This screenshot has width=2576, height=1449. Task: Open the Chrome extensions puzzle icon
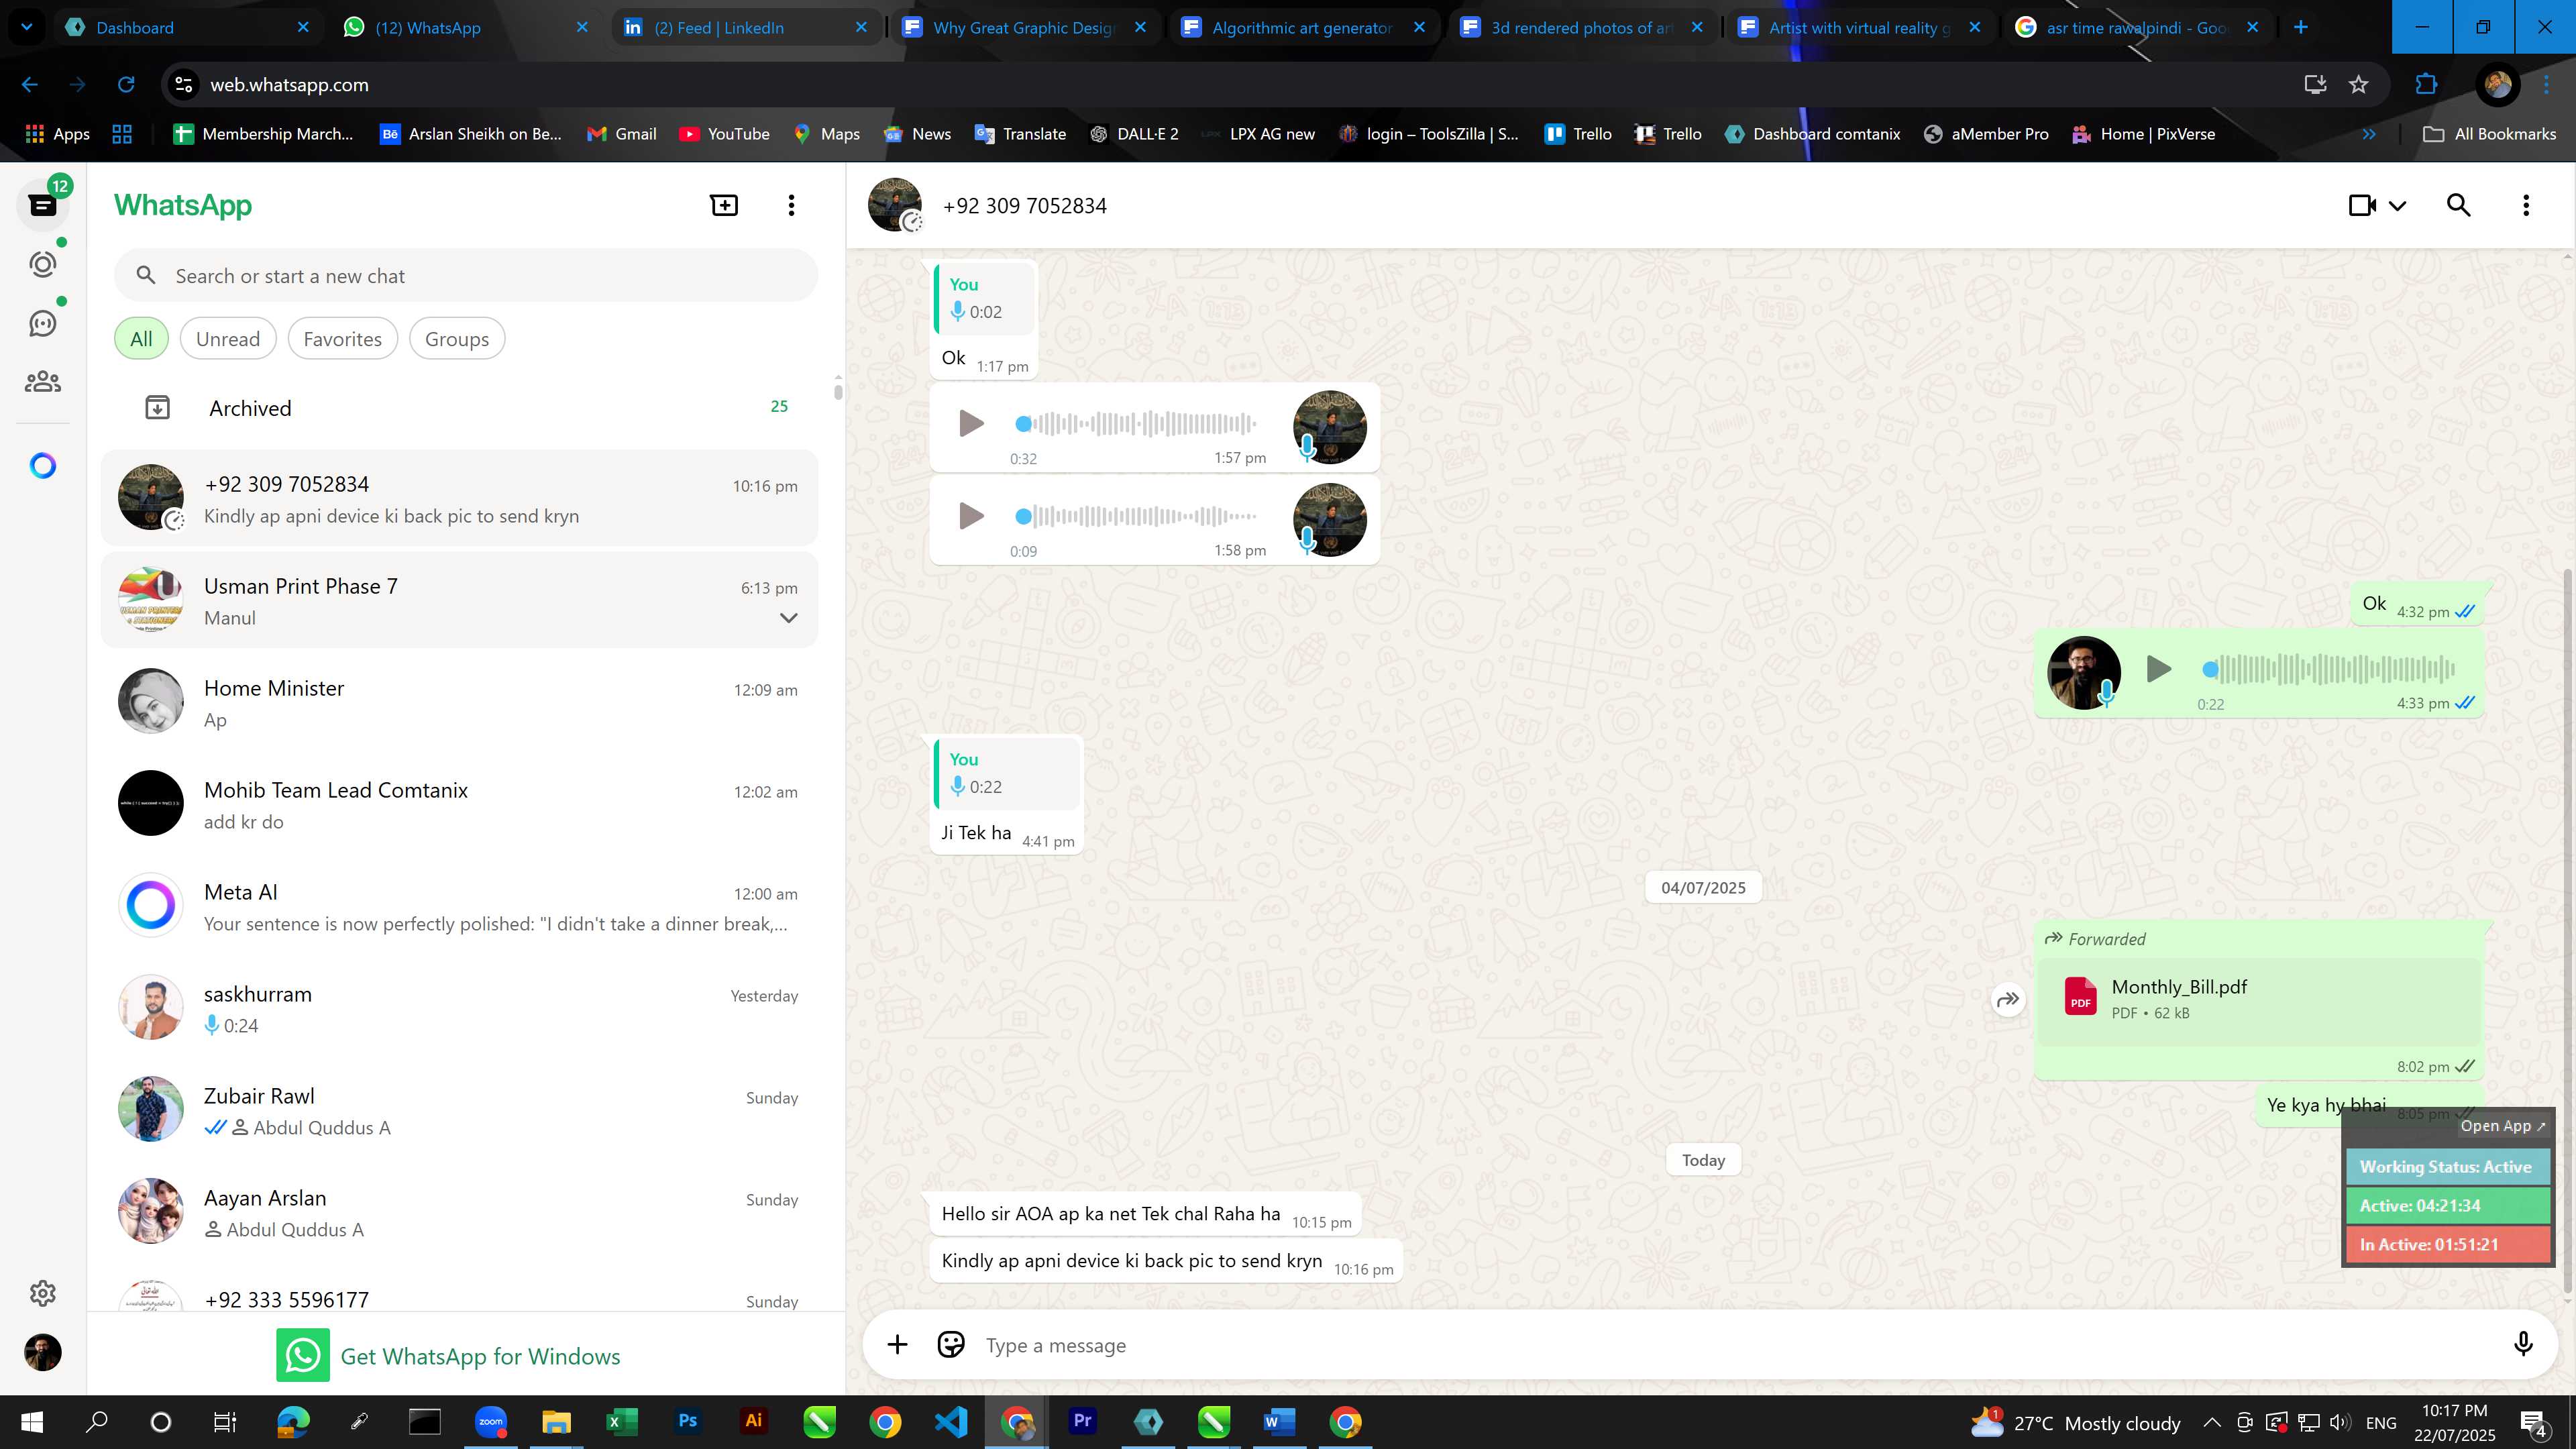click(2426, 84)
